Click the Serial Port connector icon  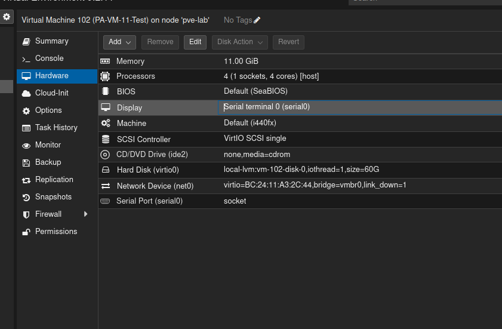(105, 201)
